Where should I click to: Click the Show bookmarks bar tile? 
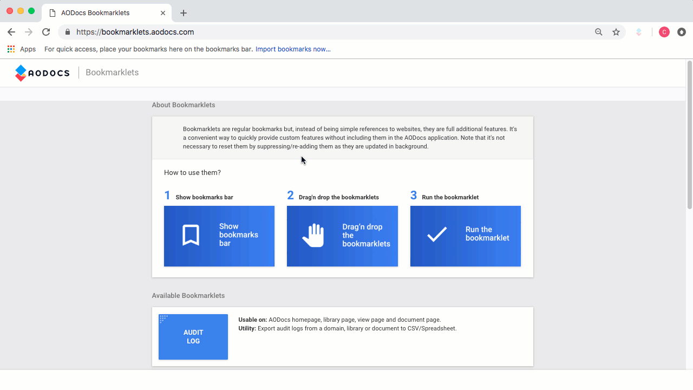tap(219, 236)
